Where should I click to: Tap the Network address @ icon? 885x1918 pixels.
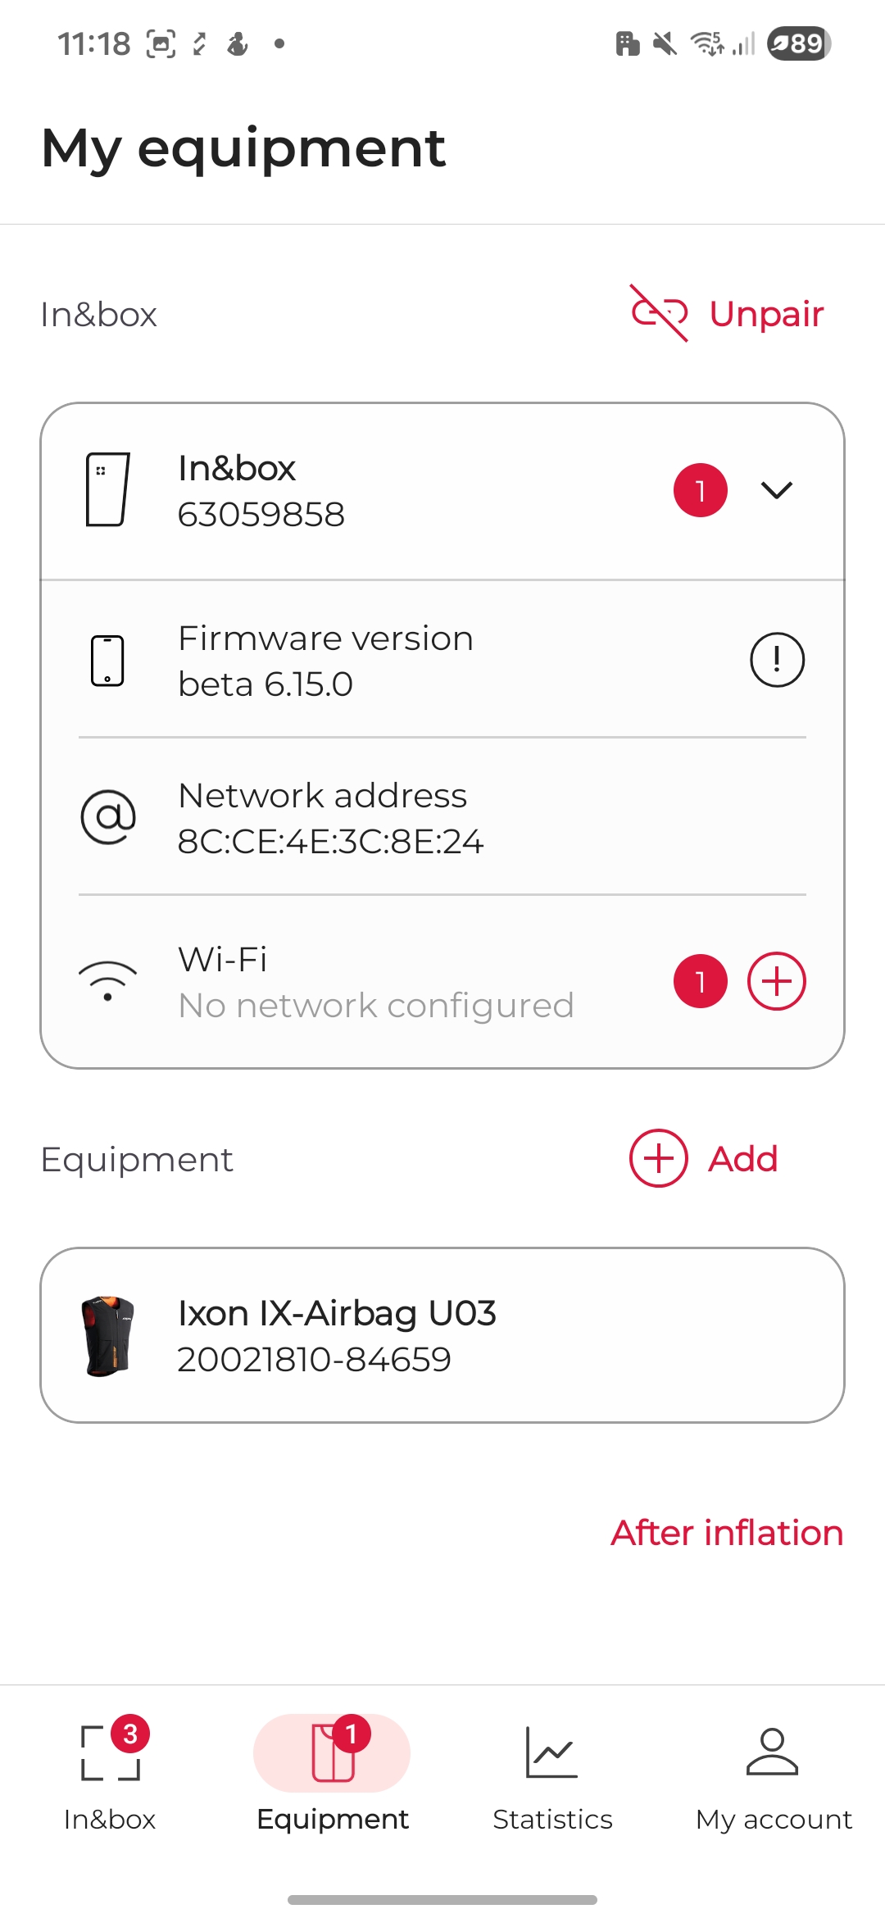coord(107,817)
